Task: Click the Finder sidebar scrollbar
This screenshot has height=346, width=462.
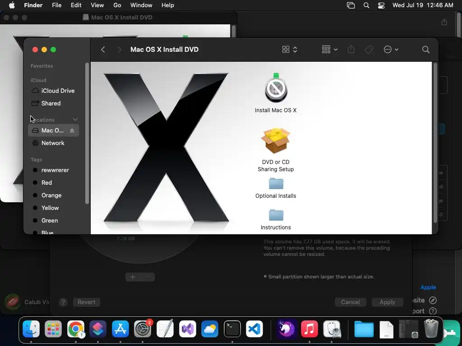Action: 87,133
